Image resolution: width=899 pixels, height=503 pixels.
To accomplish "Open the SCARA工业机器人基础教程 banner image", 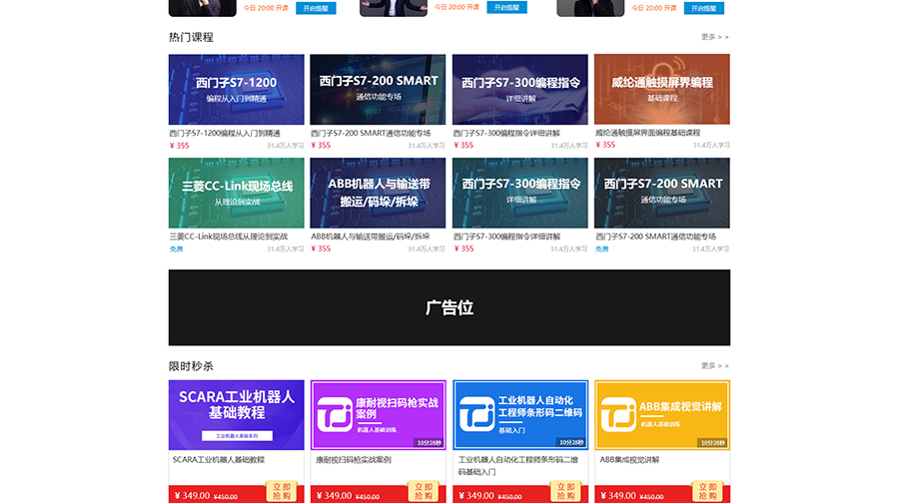I will click(236, 414).
